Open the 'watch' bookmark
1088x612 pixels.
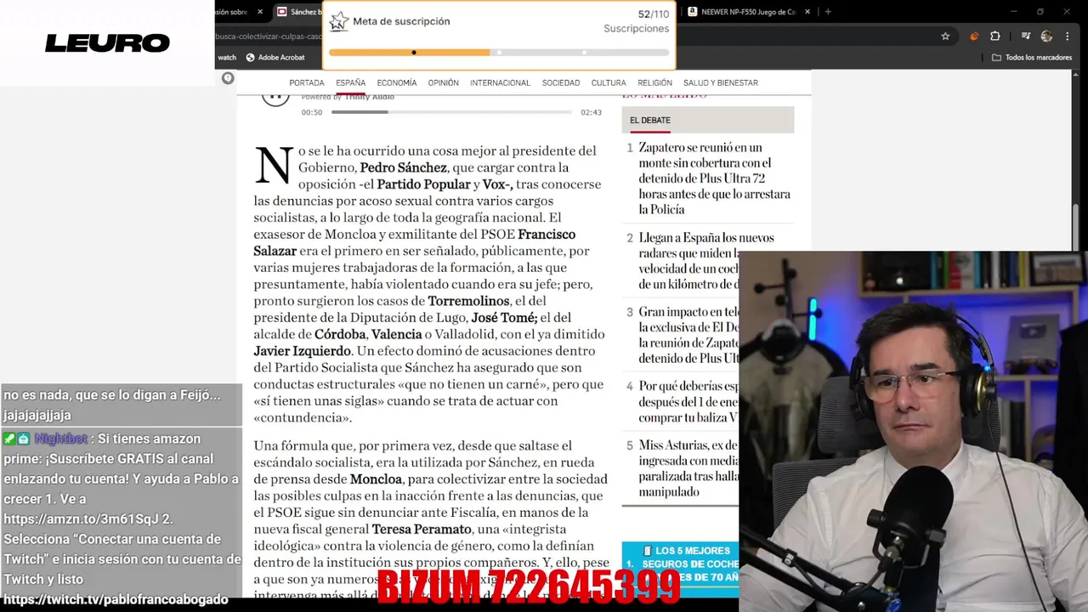coord(227,58)
